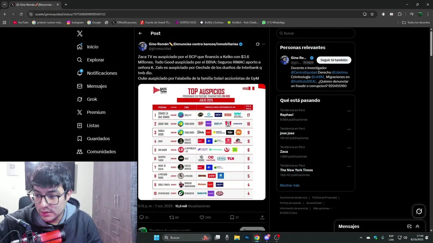The width and height of the screenshot is (433, 243).
Task: Click new message icon in Mensajes drawer
Action: coord(409,226)
